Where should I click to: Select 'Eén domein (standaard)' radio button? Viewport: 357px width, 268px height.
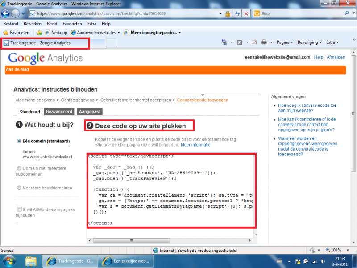point(19,141)
